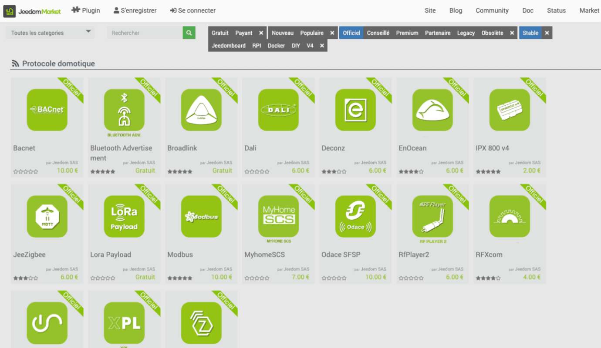The height and width of the screenshot is (348, 601).
Task: Select the Modbus plugin icon
Action: (201, 216)
